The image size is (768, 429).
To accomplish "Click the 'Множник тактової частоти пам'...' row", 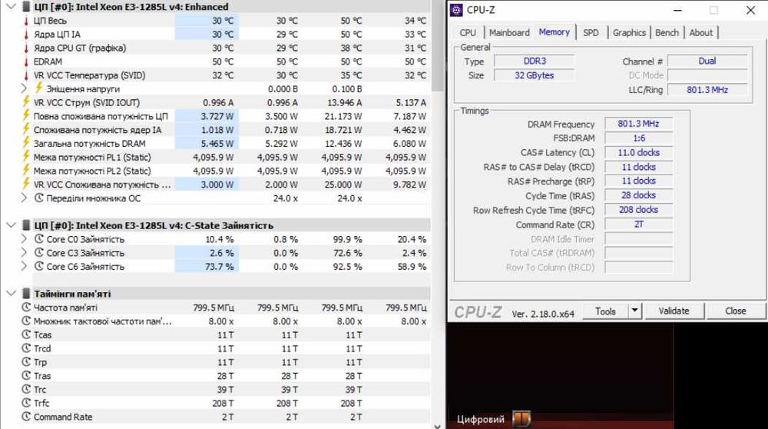I will coord(227,321).
